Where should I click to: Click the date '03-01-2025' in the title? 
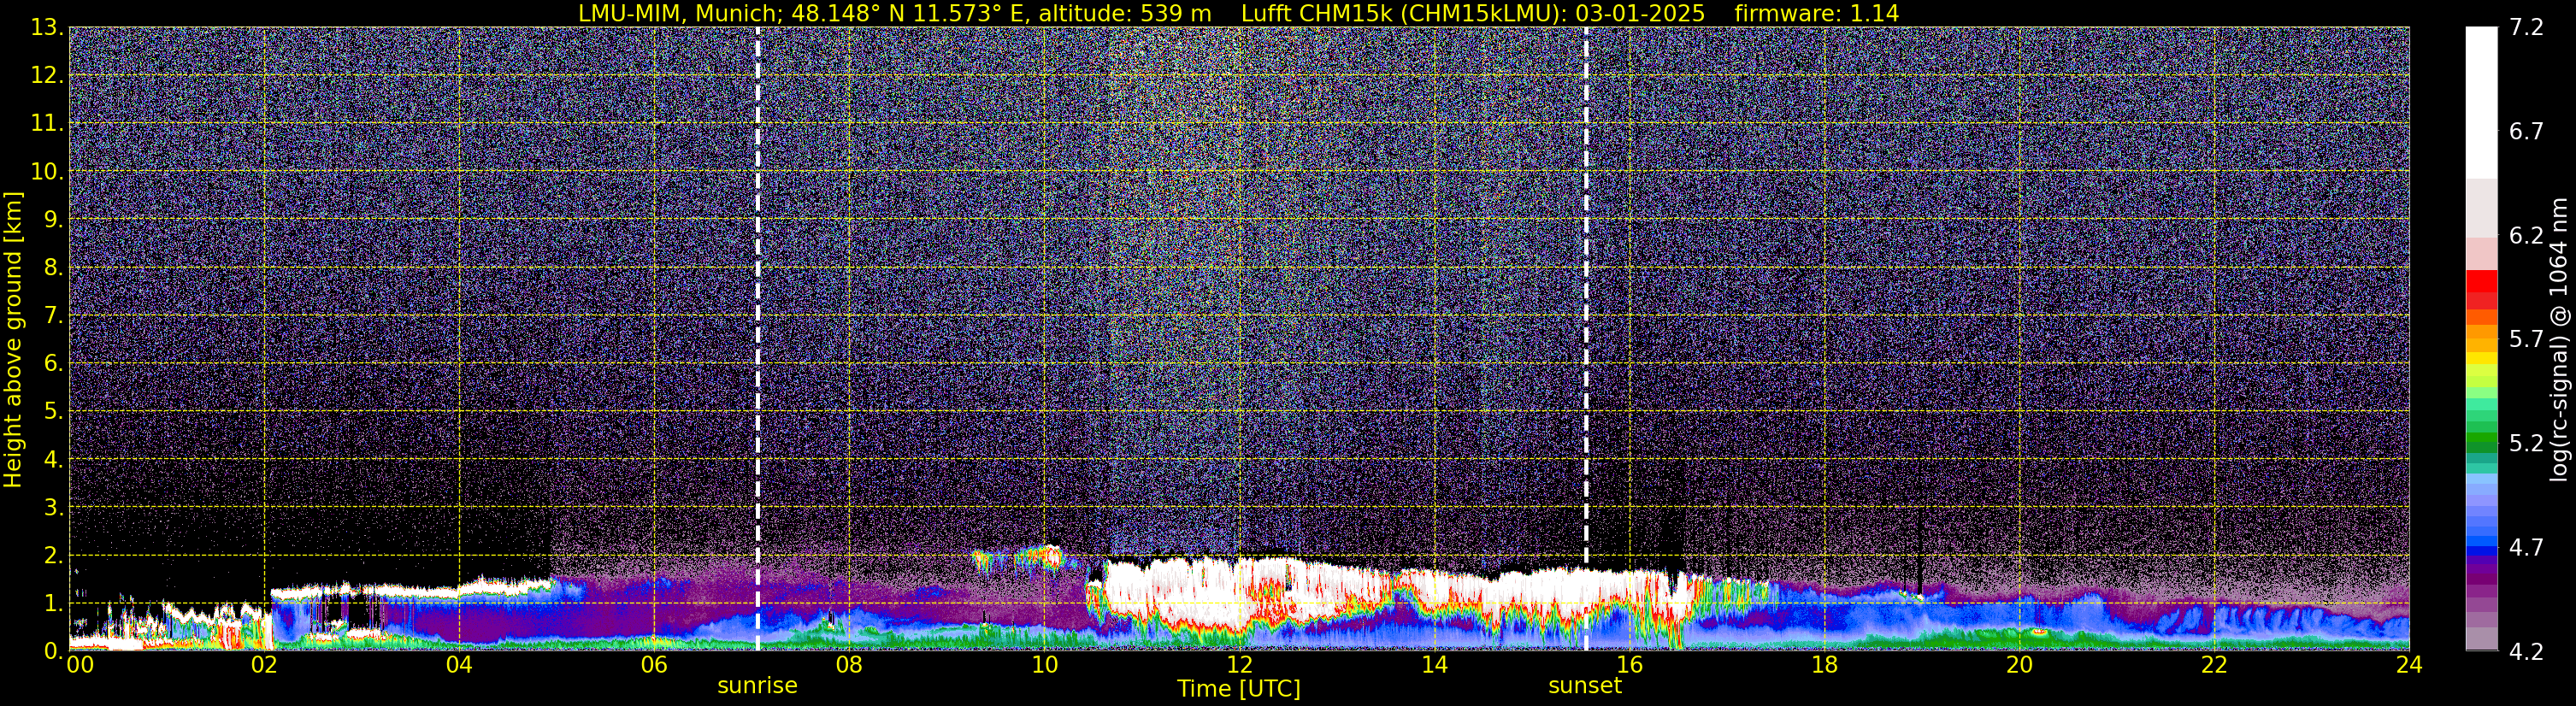[x=1640, y=13]
